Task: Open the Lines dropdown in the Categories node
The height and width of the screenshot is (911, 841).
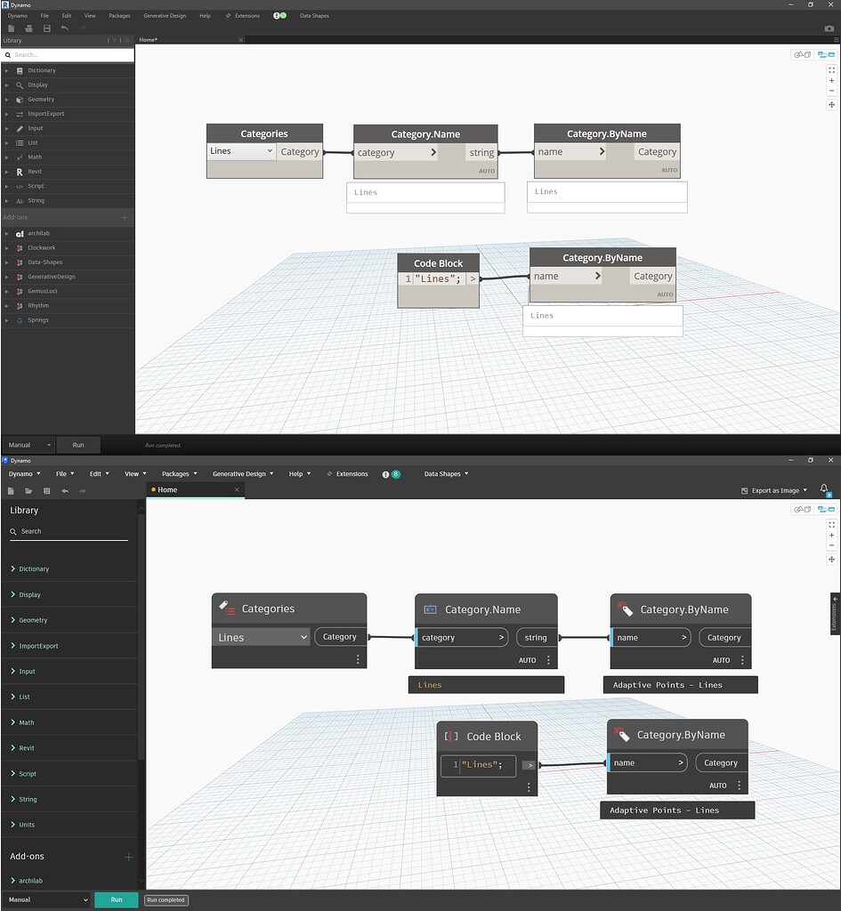Action: click(261, 637)
